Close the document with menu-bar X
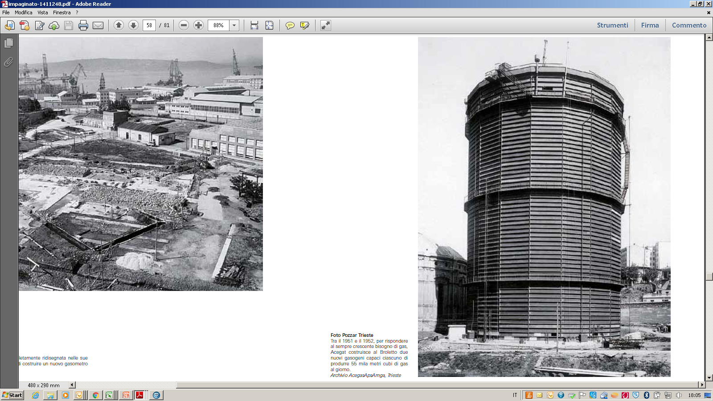713x401 pixels. tap(709, 12)
